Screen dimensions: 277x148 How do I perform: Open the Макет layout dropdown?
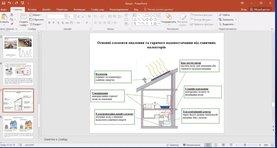pos(37,15)
